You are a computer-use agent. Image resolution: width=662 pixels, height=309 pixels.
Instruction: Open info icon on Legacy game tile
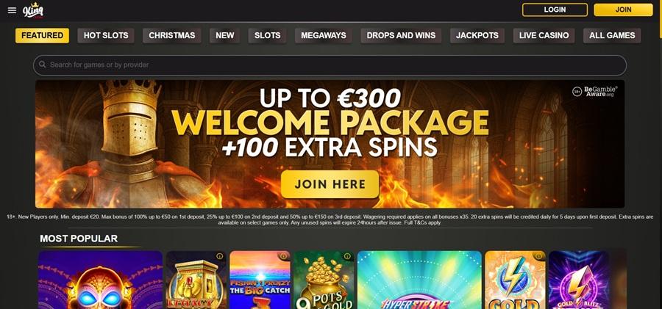(219, 256)
